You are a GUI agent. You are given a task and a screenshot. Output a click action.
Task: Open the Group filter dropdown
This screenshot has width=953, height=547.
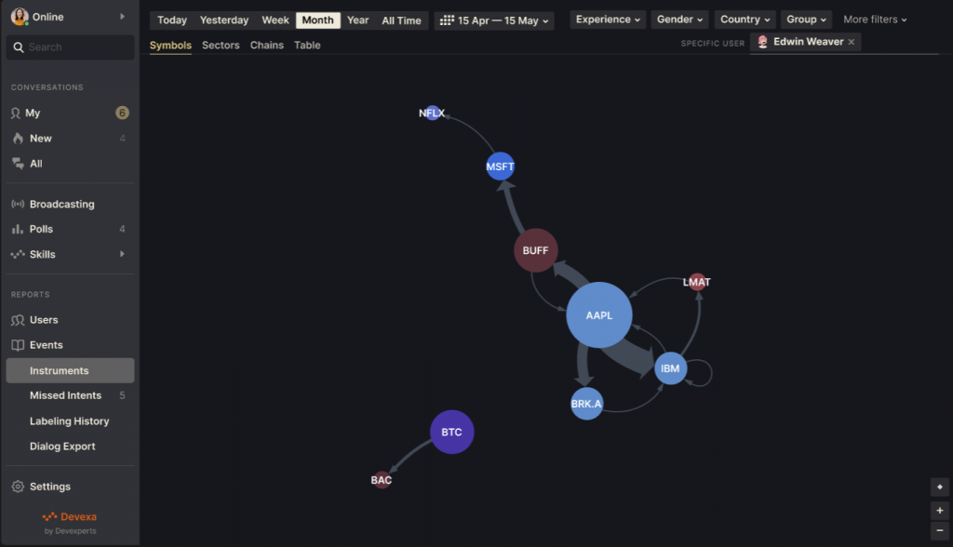click(x=807, y=20)
